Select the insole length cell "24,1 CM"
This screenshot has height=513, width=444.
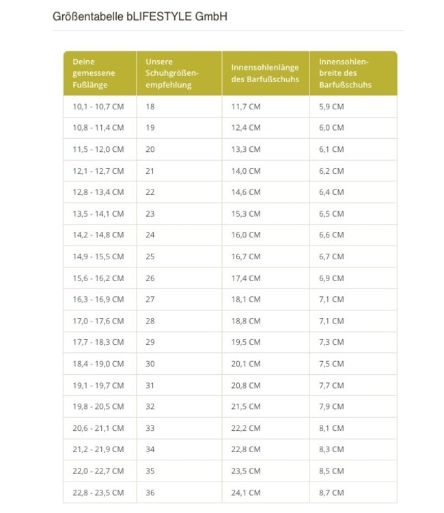pyautogui.click(x=246, y=492)
